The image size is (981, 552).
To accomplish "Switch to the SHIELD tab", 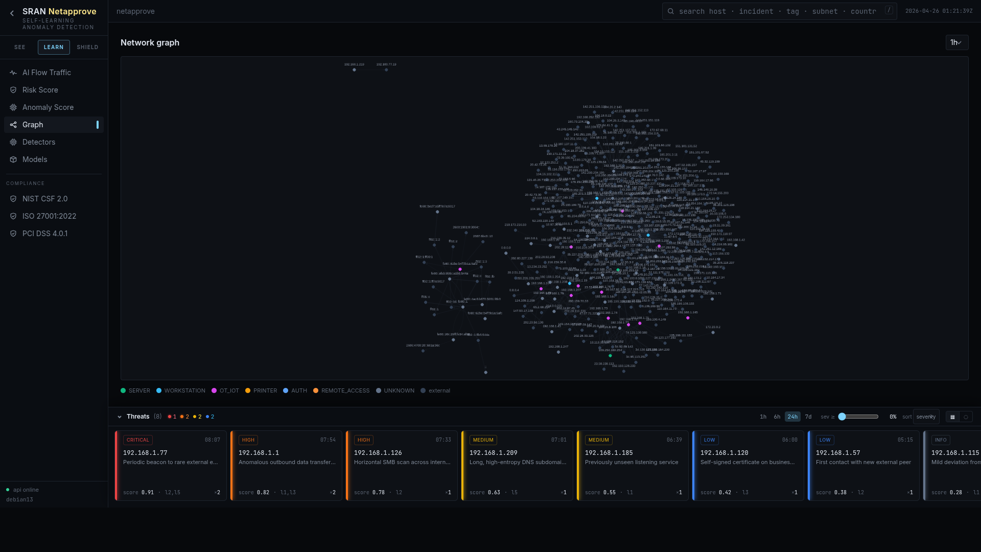I will click(x=87, y=47).
